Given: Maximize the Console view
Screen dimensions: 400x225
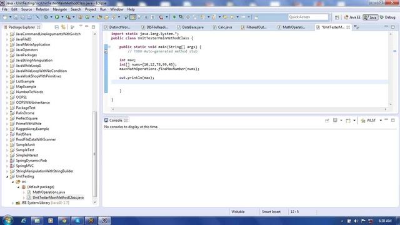Looking at the screenshot, I should pos(393,120).
